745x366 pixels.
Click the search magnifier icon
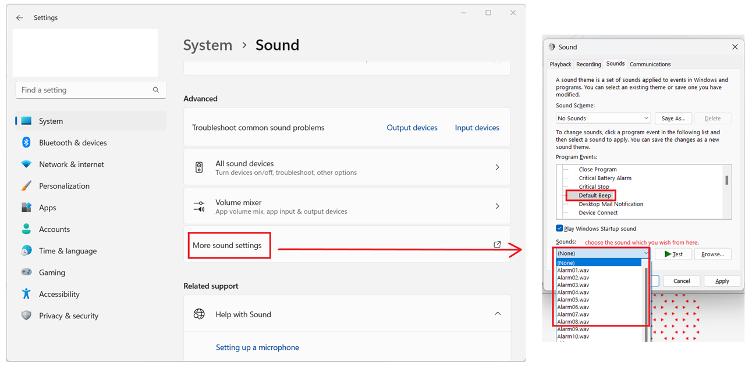[x=156, y=90]
